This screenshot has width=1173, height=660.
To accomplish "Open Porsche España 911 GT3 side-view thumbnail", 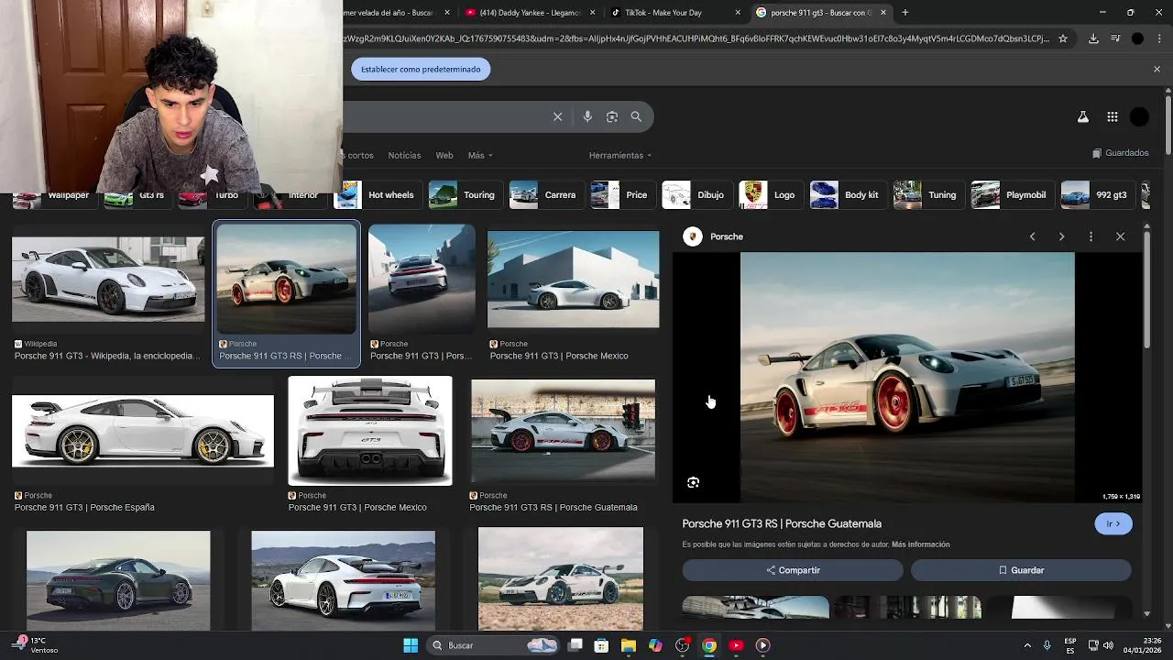I will click(143, 431).
